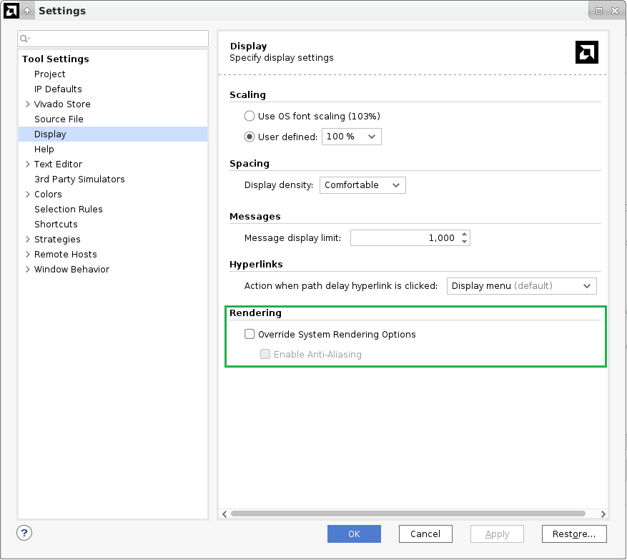The height and width of the screenshot is (560, 627).
Task: Select Use OS font scaling radio button
Action: (250, 116)
